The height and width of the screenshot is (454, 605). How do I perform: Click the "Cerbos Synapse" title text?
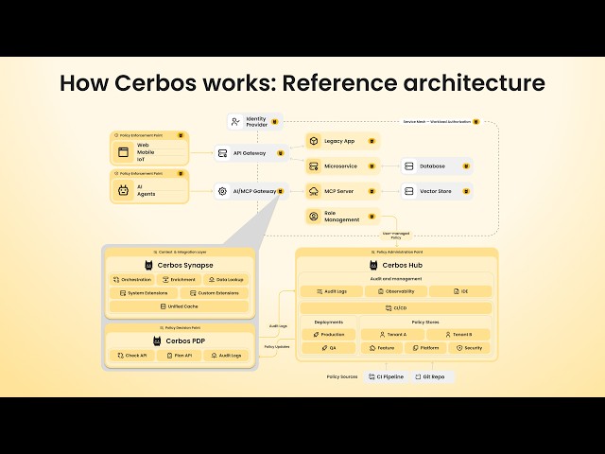point(185,265)
